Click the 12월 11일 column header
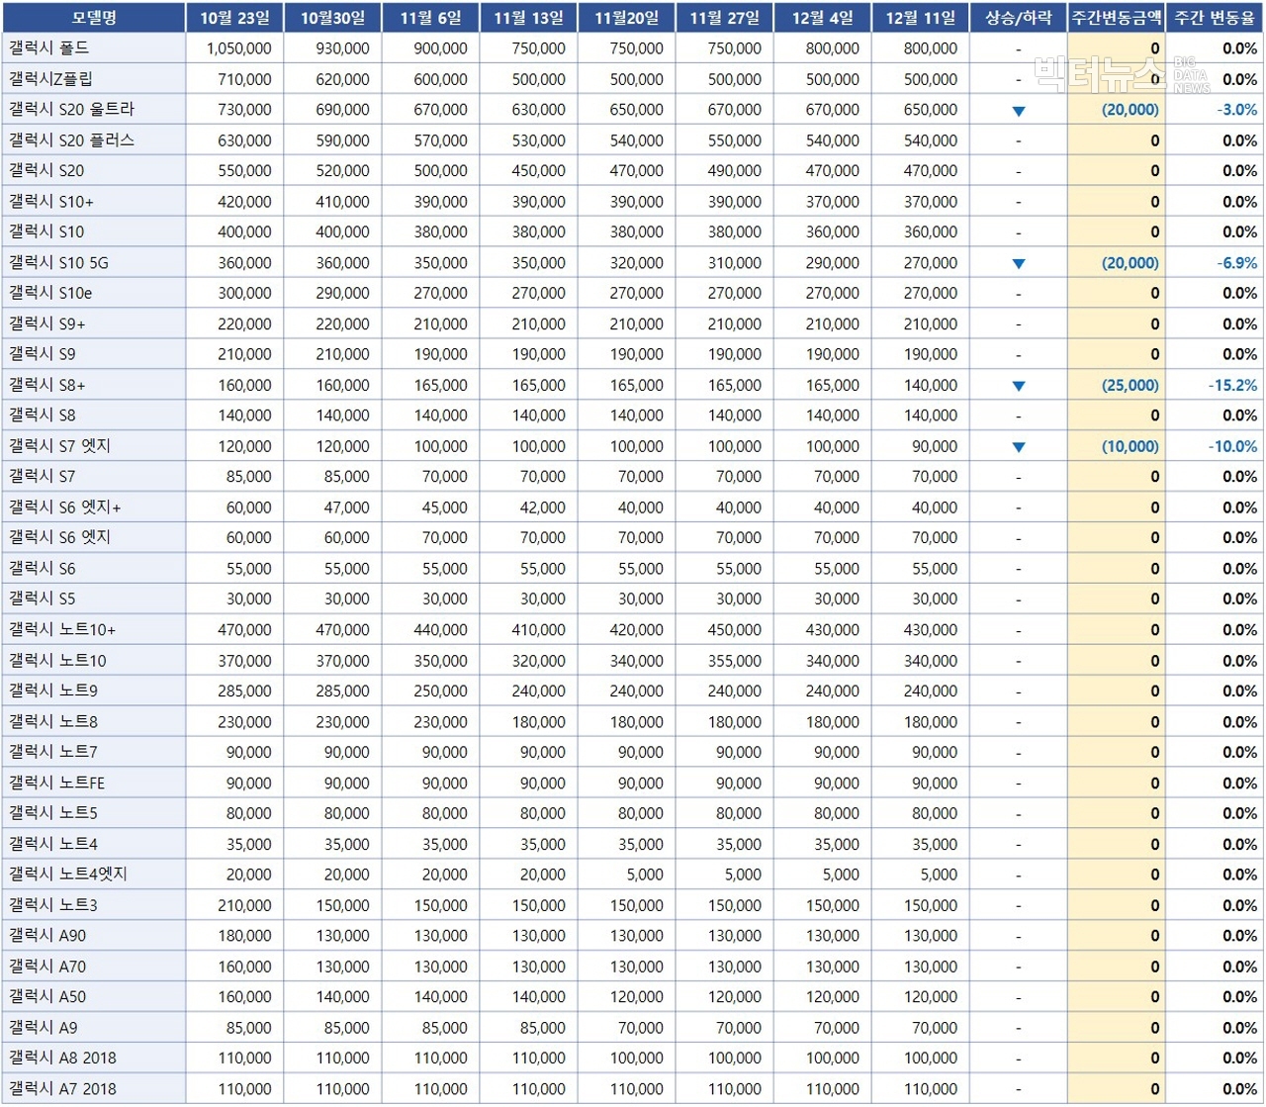This screenshot has height=1107, width=1266. (920, 18)
